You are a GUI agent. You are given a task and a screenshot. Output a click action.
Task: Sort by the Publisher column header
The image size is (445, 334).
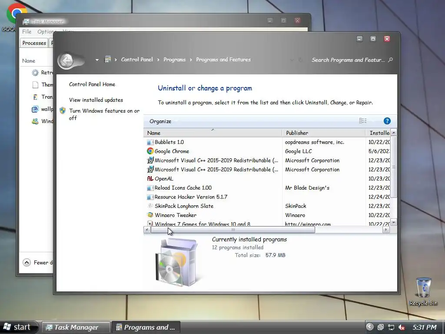pos(324,133)
